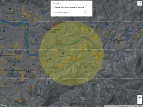143x107 pixels.
Task: Click the Neihu District label
Action: (x=53, y=31)
